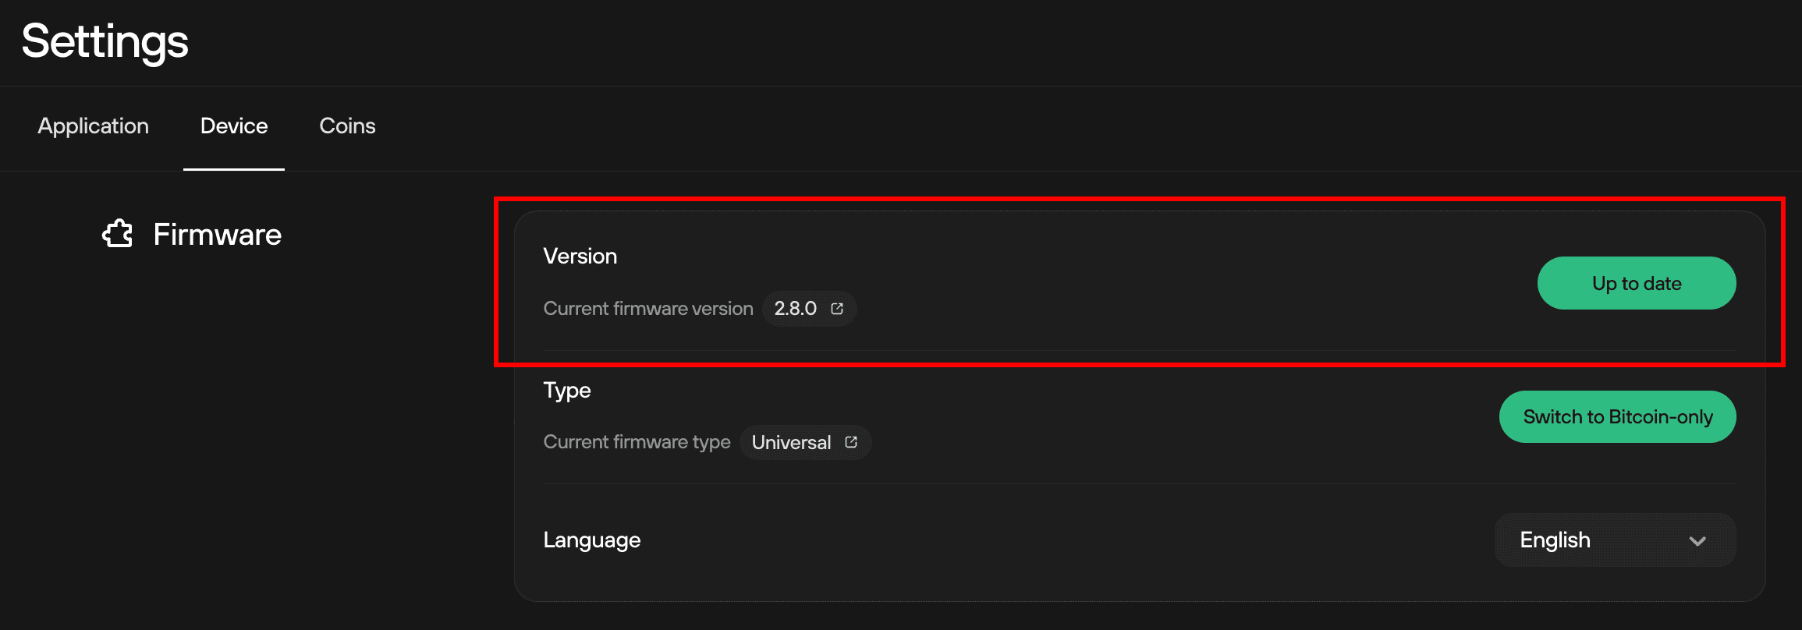
Task: Click the Current firmware type text
Action: click(x=637, y=442)
